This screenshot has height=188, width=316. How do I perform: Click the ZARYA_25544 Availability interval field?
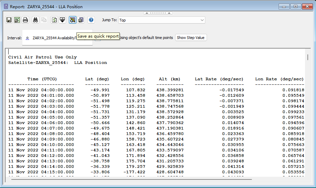58,38
